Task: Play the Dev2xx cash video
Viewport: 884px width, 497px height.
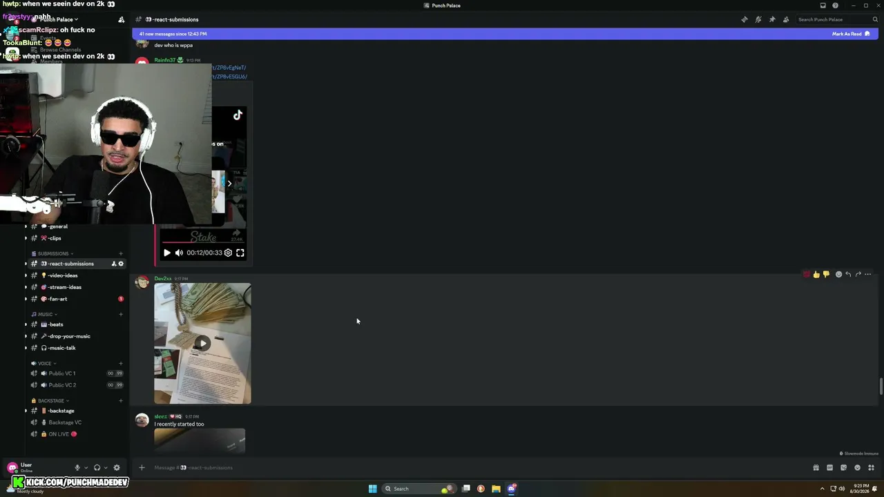Action: click(202, 343)
